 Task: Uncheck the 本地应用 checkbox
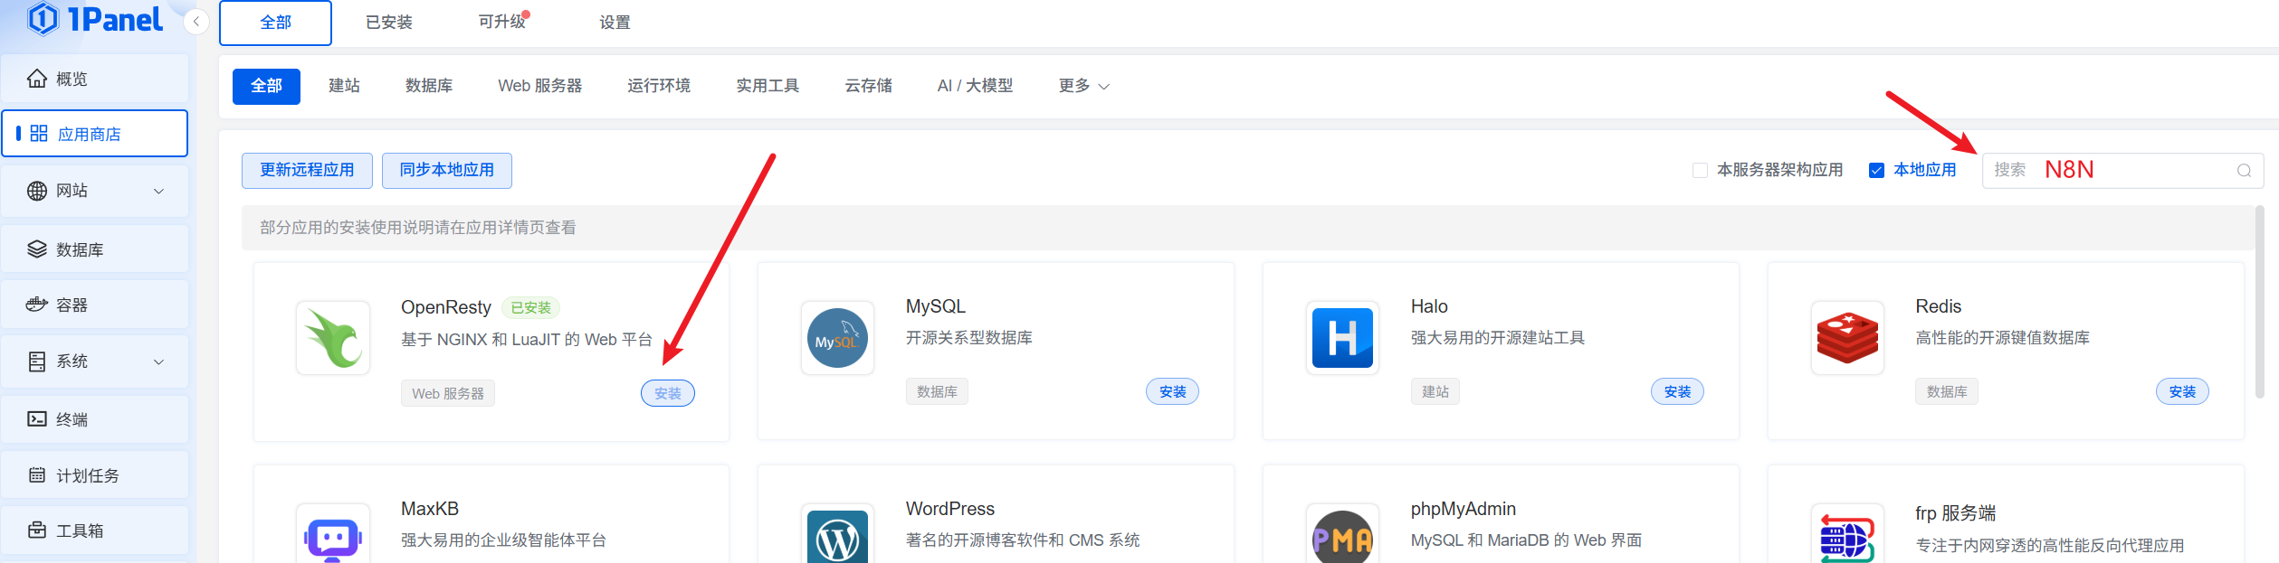point(1876,170)
